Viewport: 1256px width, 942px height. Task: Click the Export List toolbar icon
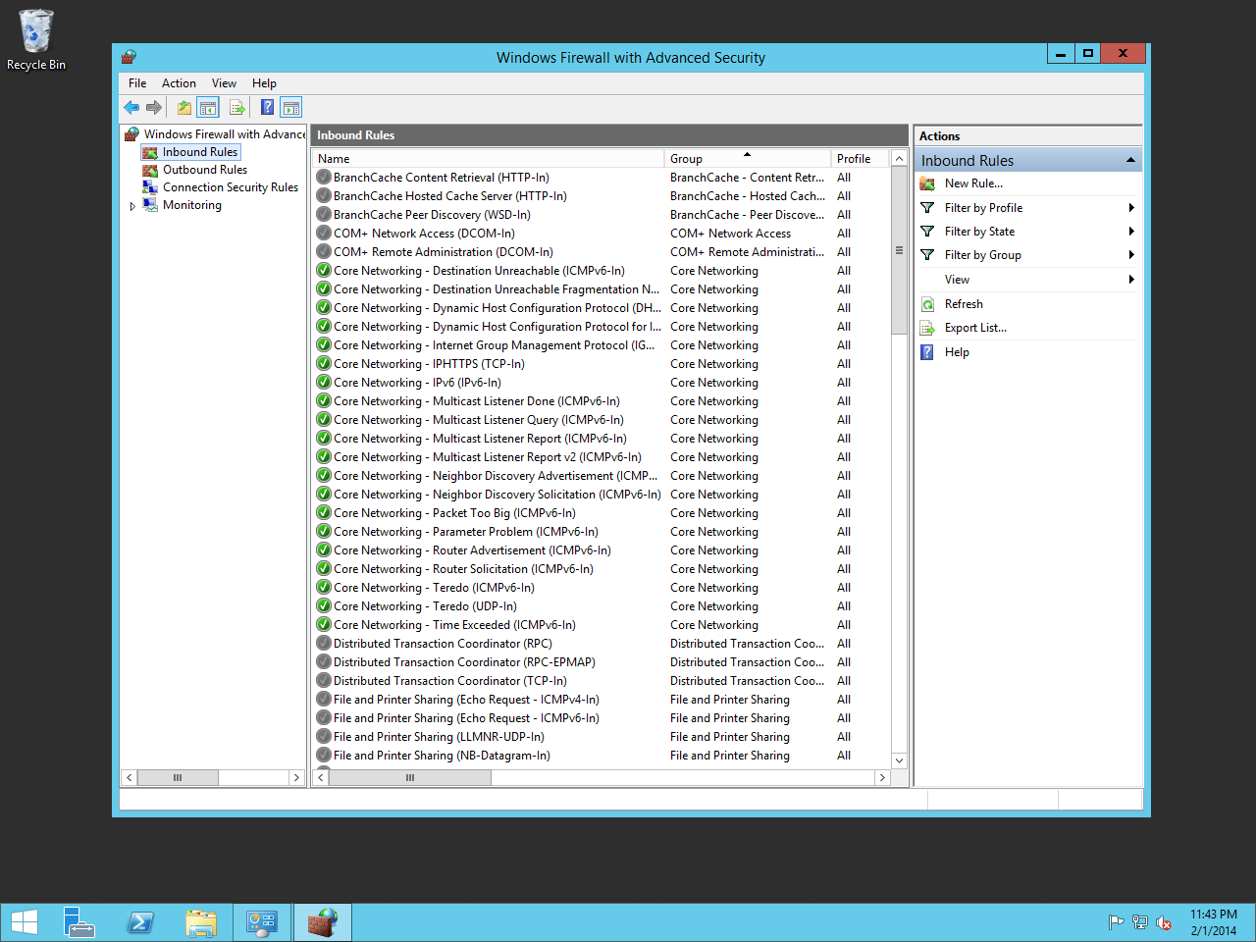coord(236,107)
